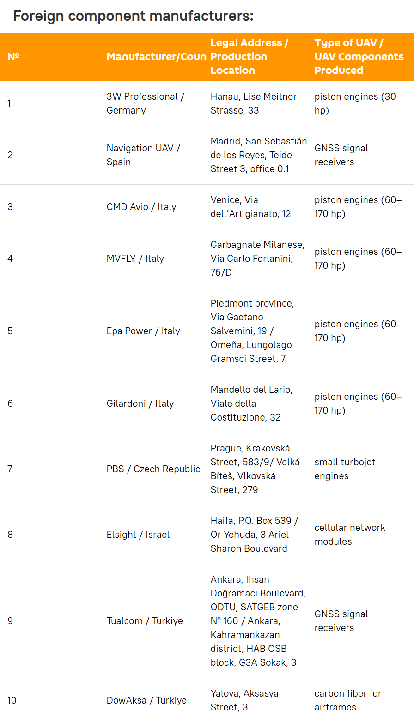Click the Gilardoni / Italy cell
Viewport: 414px width, 722px height.
140,403
